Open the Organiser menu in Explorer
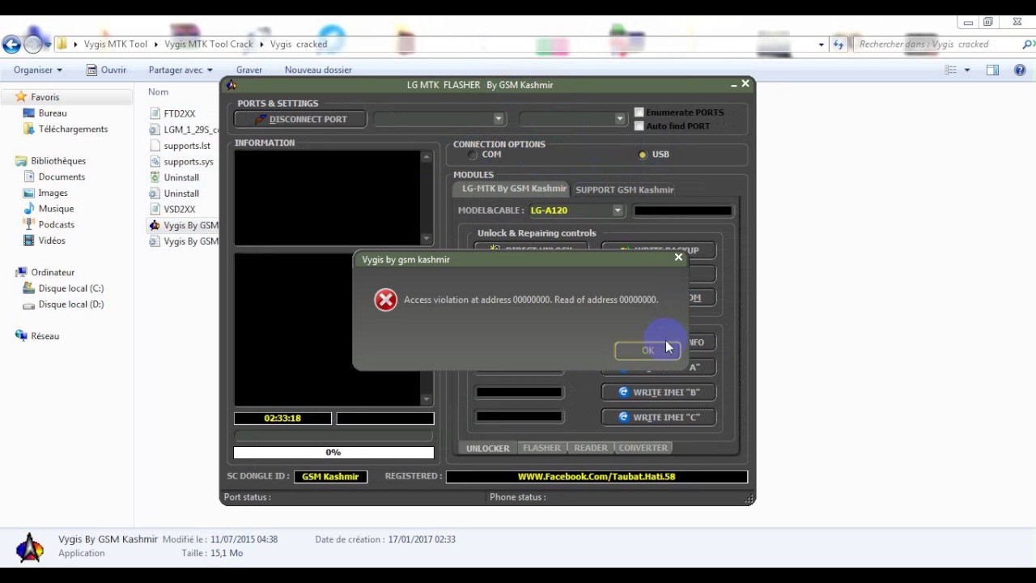Screen dimensions: 1036x583 point(37,70)
